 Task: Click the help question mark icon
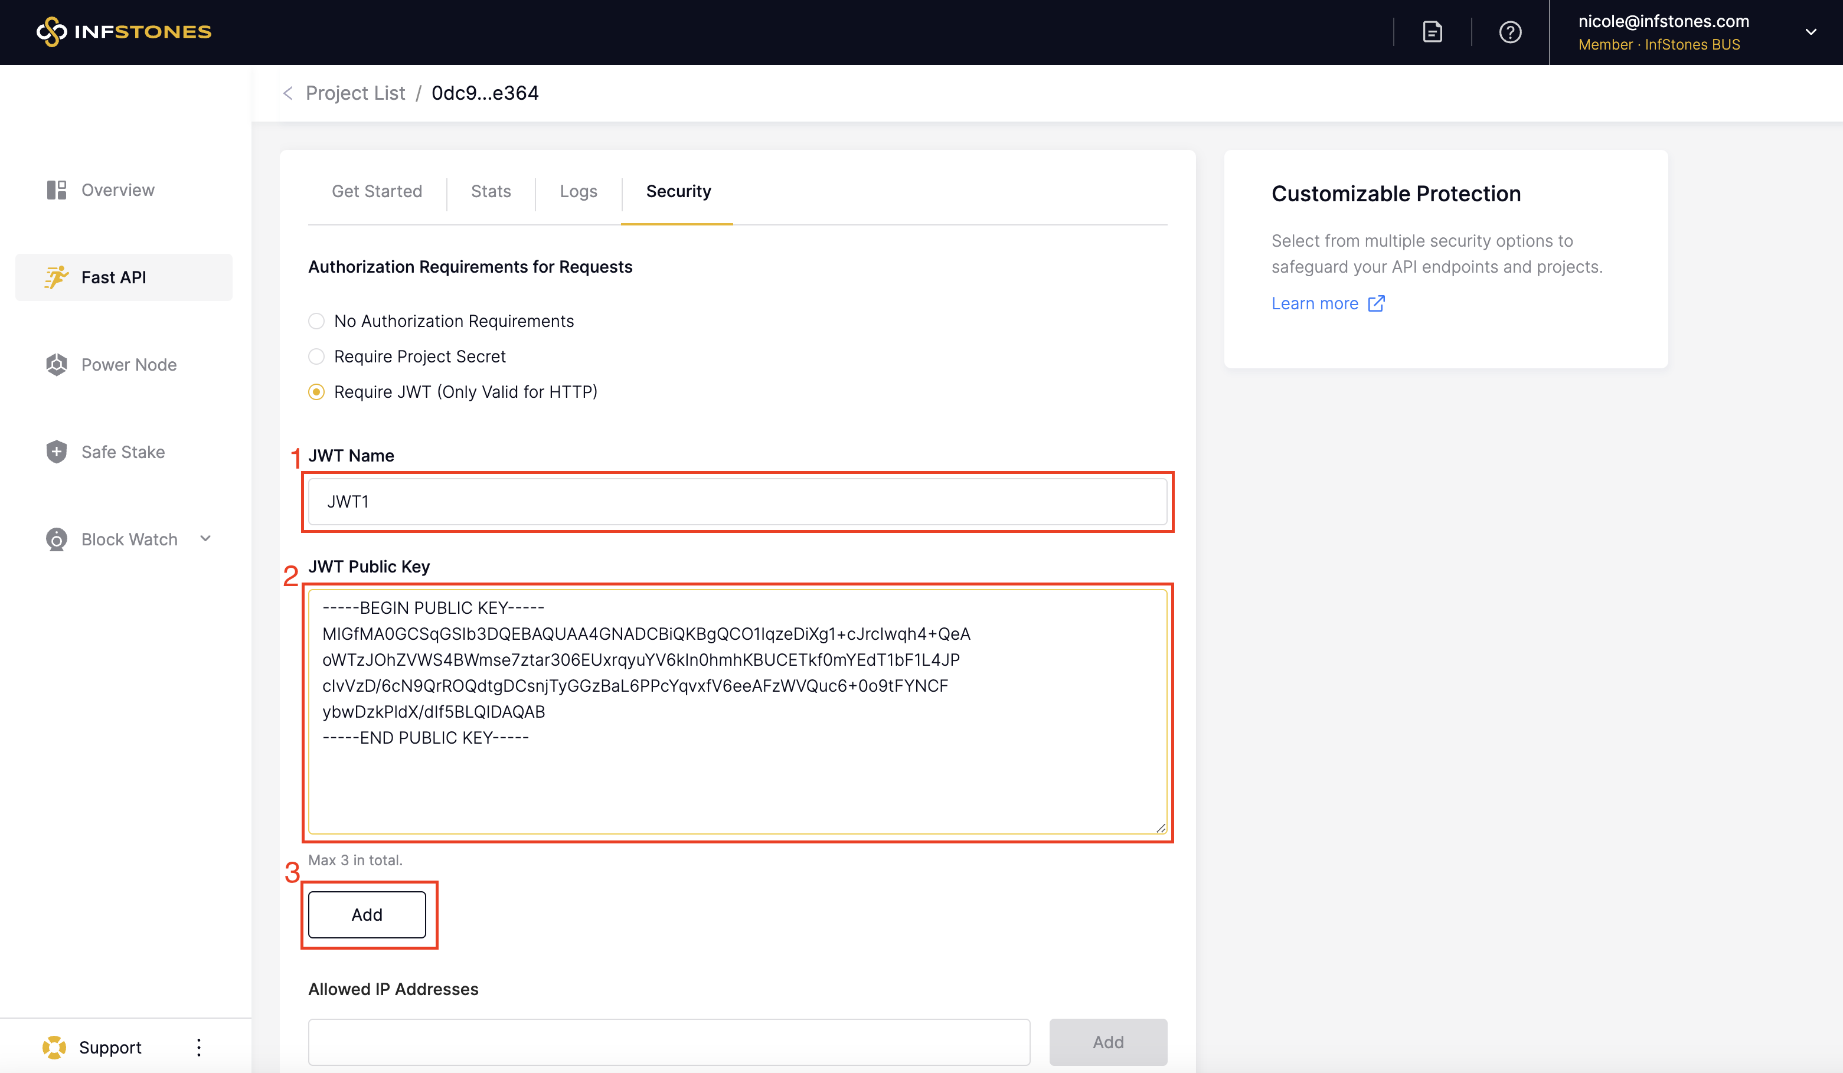coord(1509,31)
